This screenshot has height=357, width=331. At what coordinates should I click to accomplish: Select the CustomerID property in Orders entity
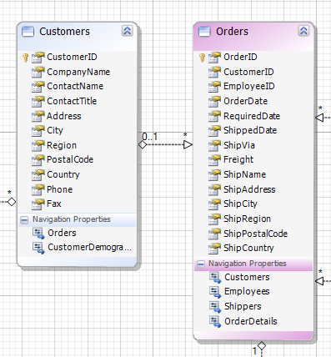pos(248,72)
